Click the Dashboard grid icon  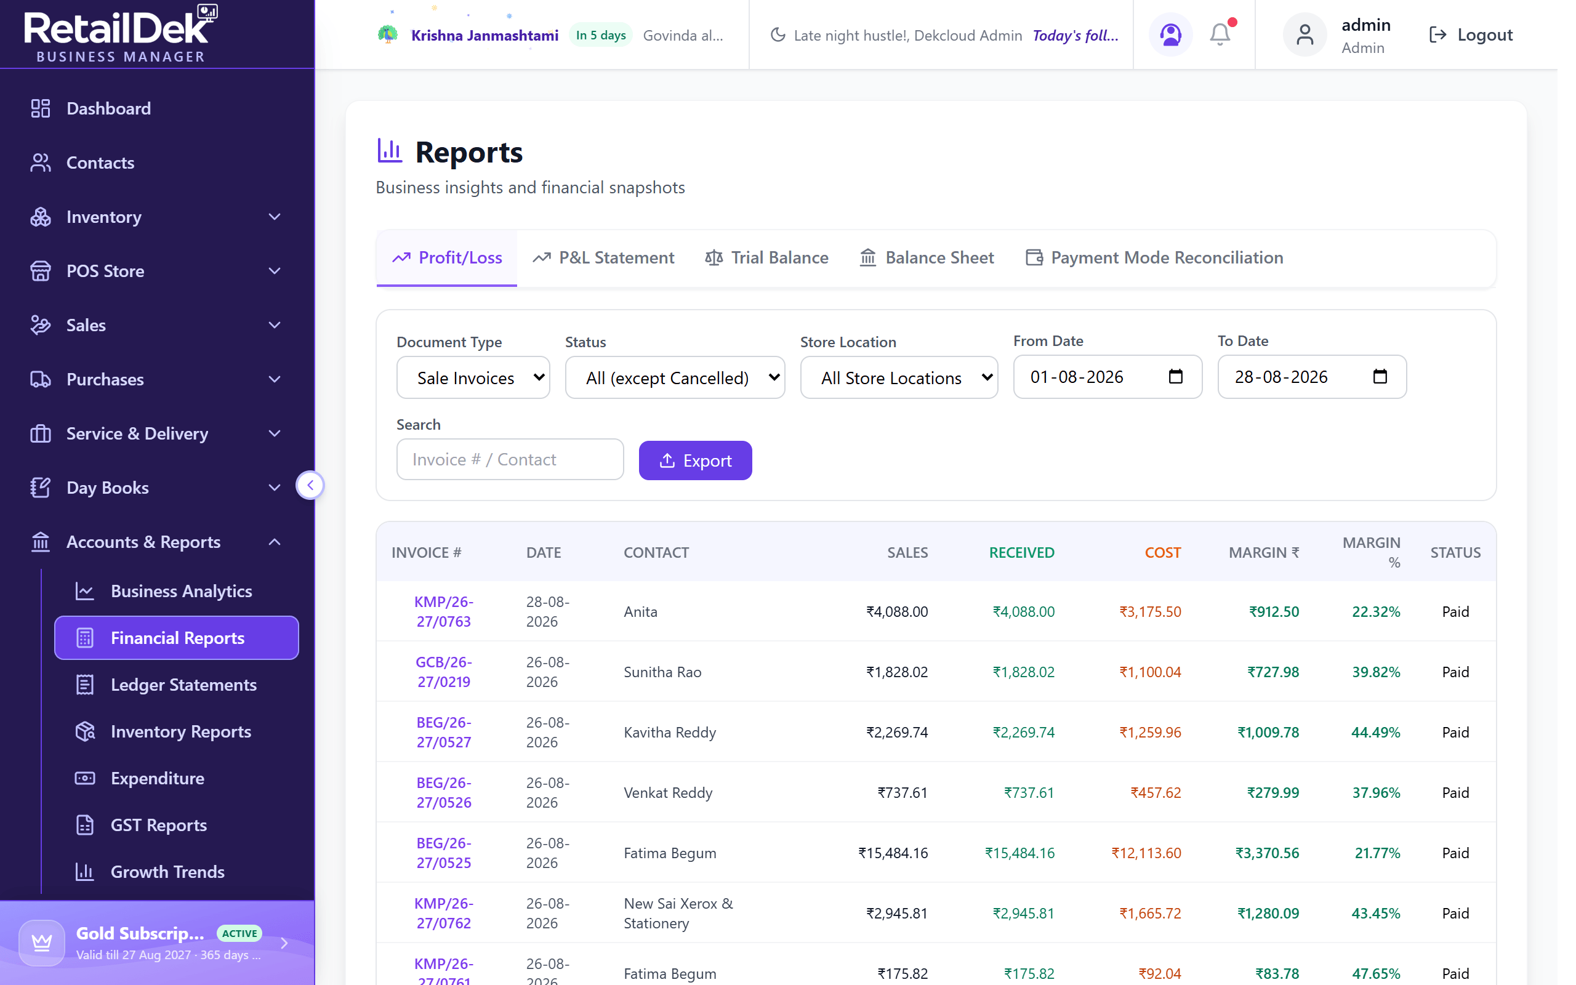click(41, 108)
